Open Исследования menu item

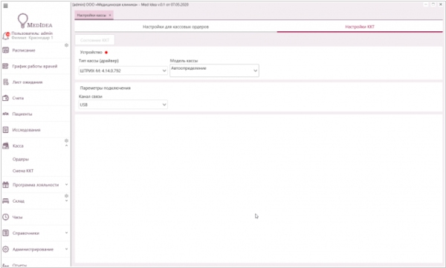pos(26,130)
